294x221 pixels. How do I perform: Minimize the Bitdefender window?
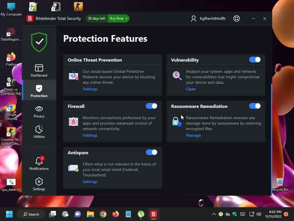pos(253,18)
